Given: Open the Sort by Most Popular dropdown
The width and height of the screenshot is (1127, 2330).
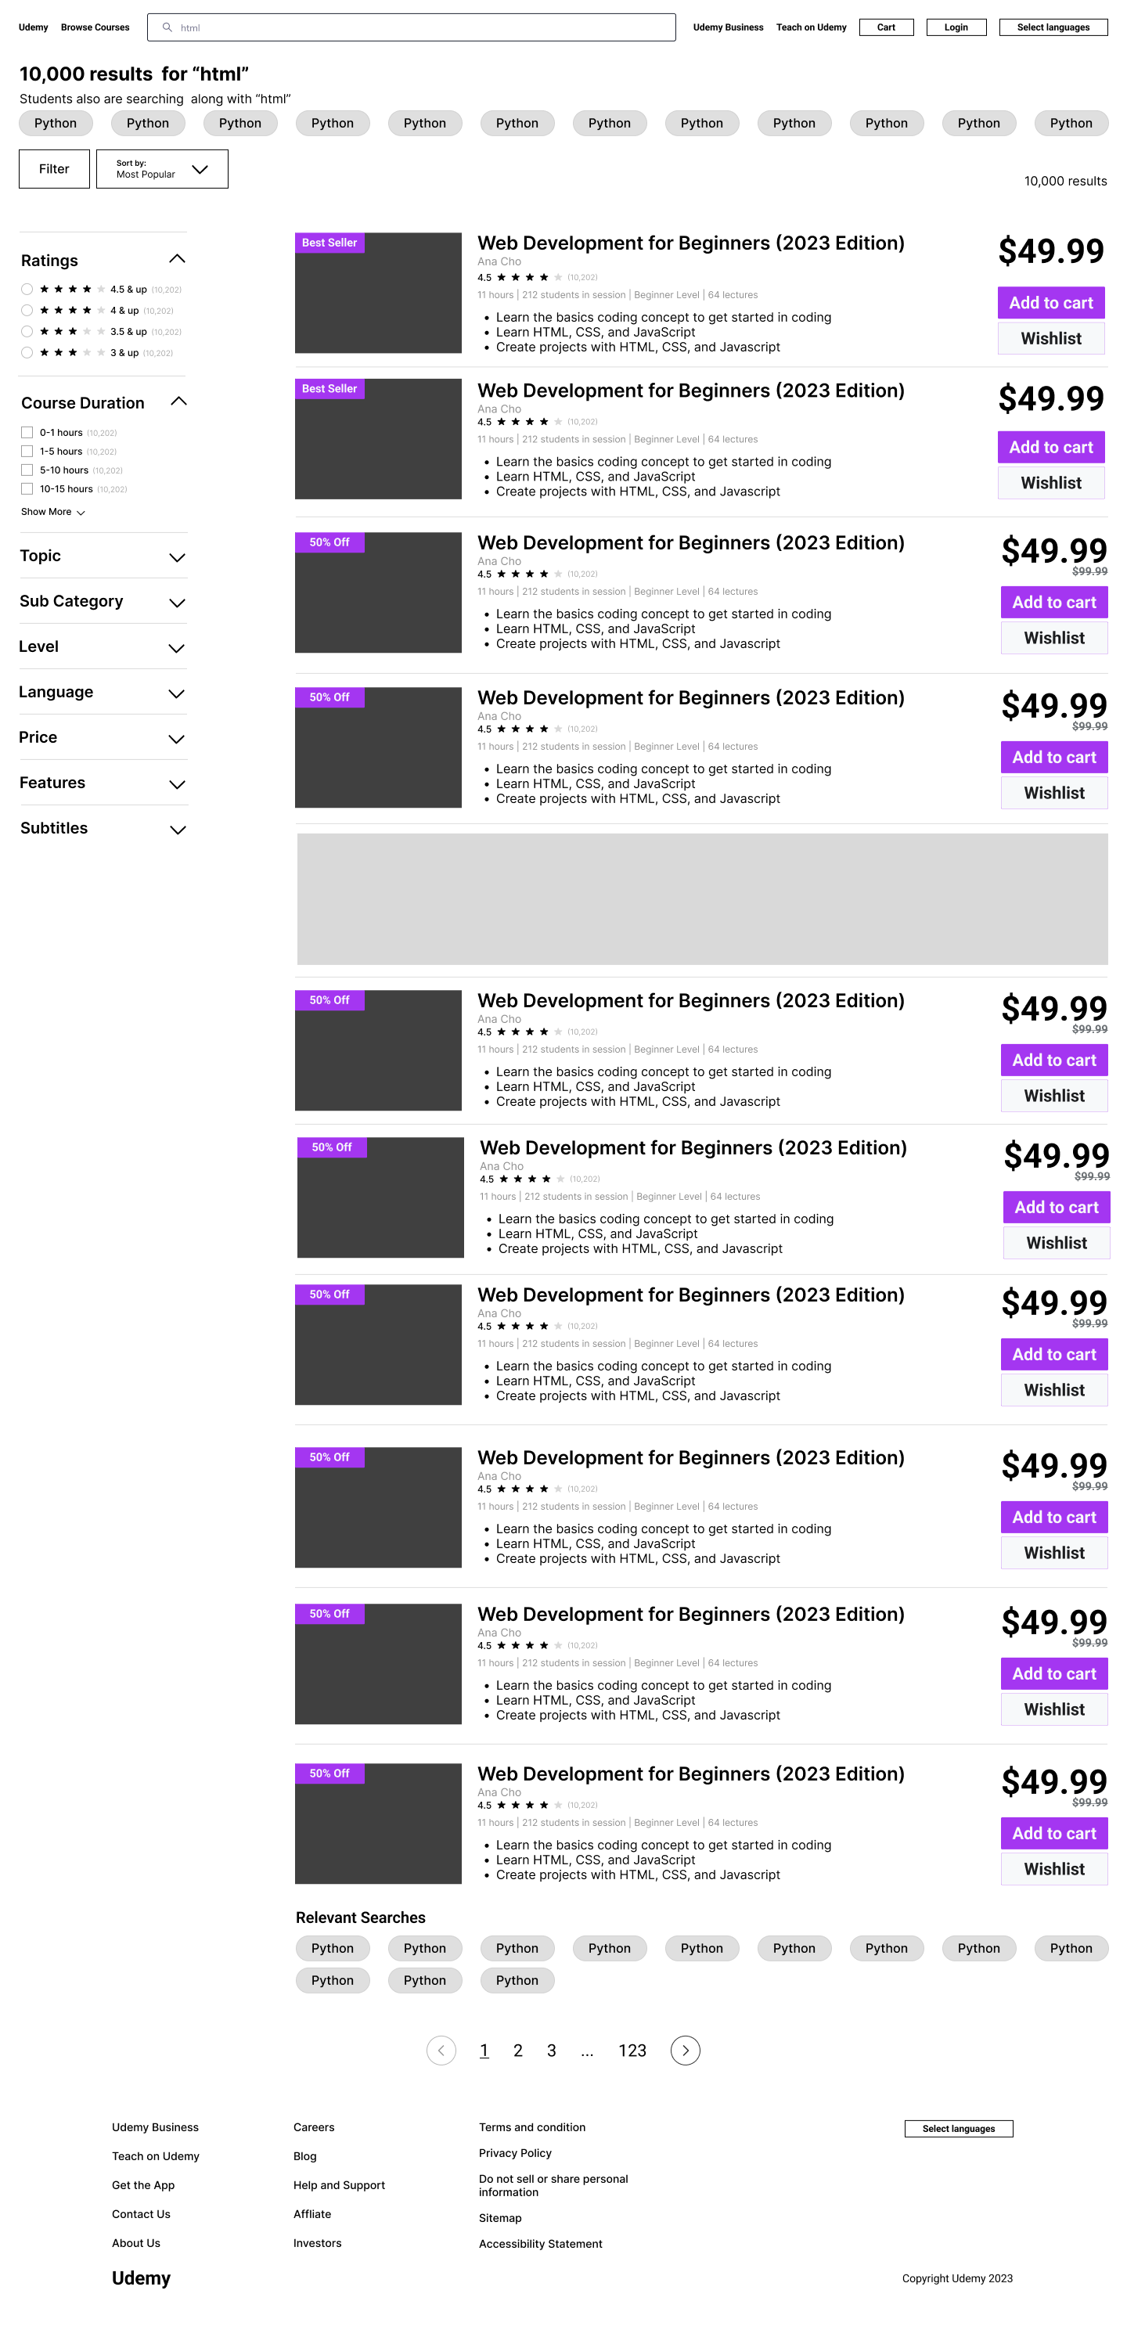Looking at the screenshot, I should point(162,169).
